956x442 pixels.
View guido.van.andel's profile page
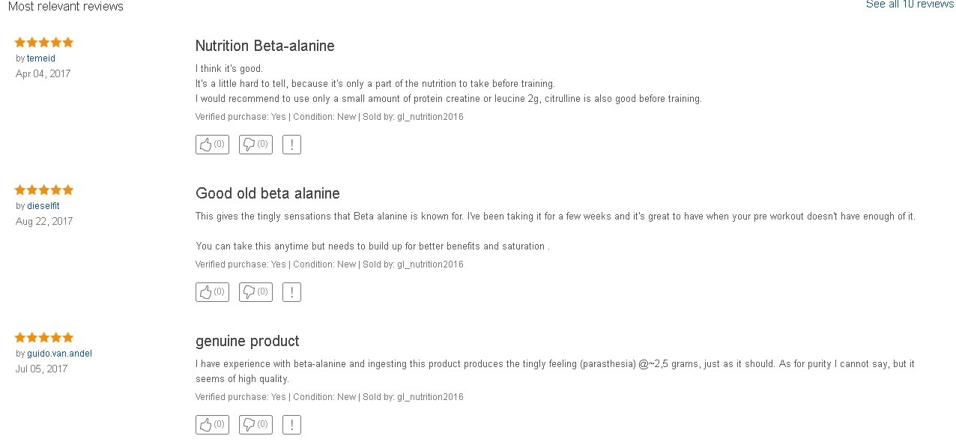tap(59, 354)
